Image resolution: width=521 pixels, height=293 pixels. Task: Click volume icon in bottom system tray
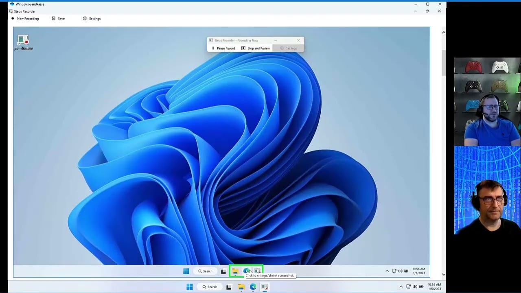click(414, 287)
